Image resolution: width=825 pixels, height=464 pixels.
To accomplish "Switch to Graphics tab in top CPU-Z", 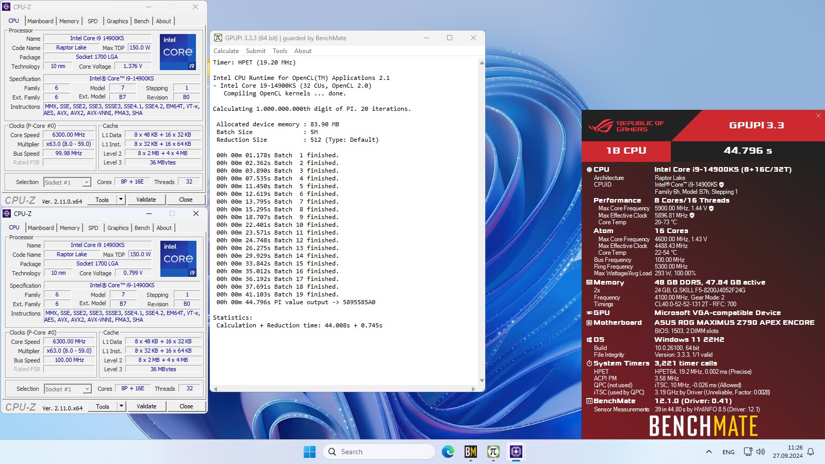I will 118,21.
